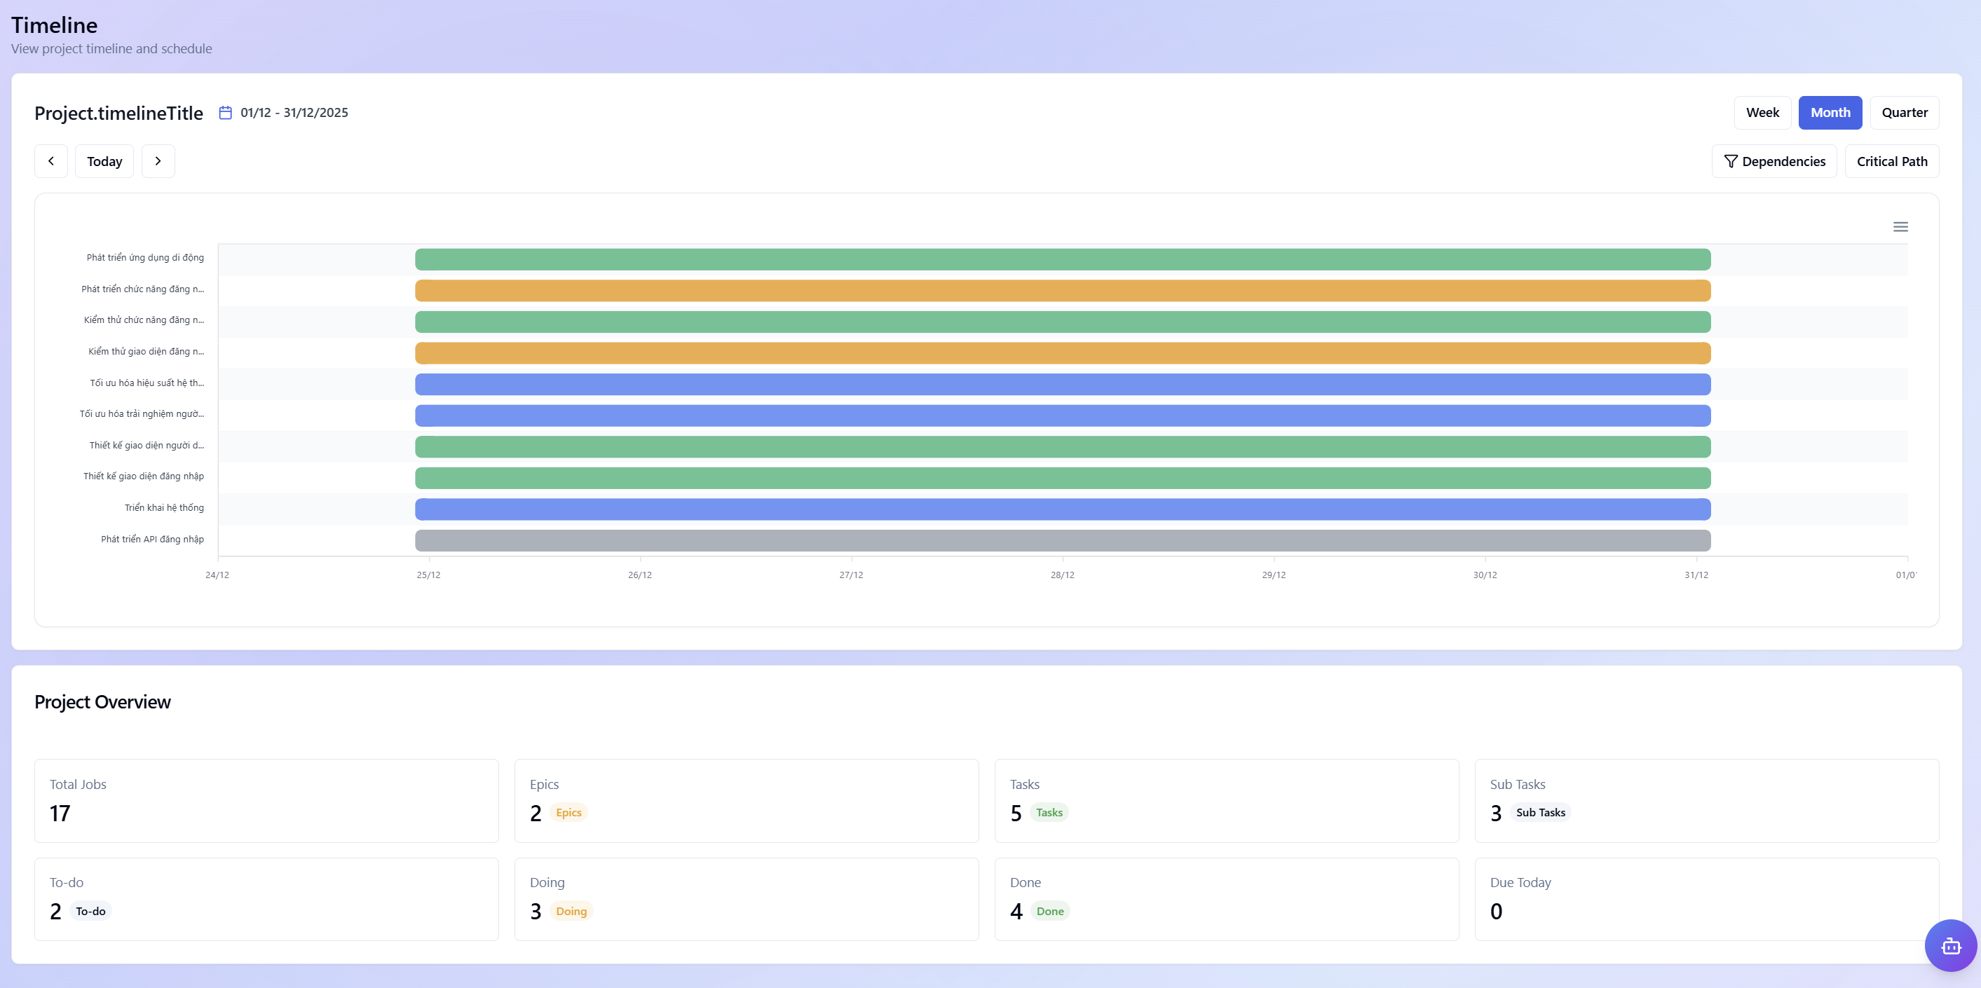
Task: Click the green Done status badge
Action: click(1049, 911)
